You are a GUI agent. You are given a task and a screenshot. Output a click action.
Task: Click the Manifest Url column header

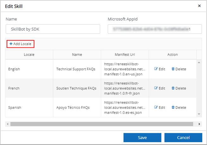(x=125, y=55)
